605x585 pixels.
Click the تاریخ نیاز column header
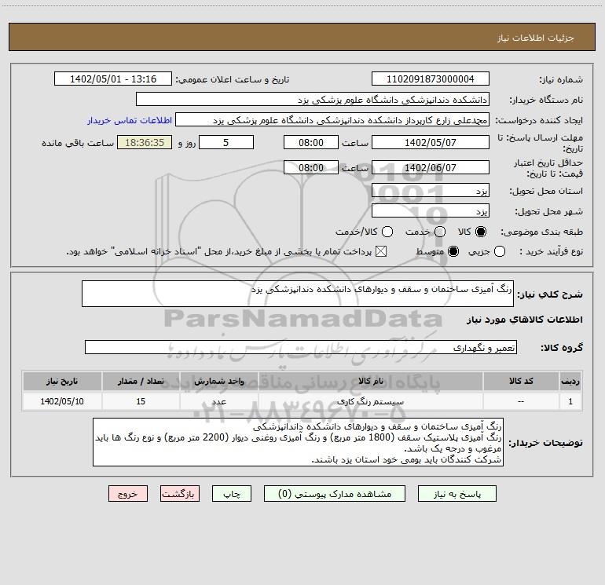[62, 382]
